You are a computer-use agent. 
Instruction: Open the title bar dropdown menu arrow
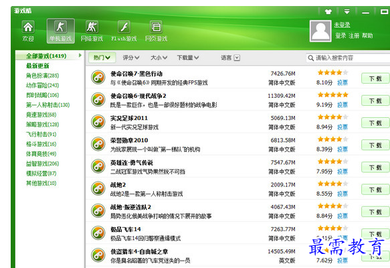(x=347, y=11)
